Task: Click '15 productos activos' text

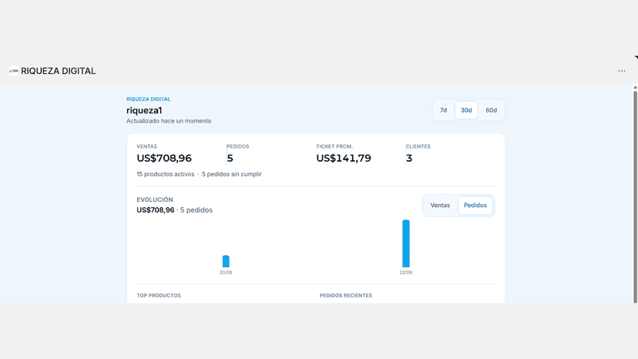Action: tap(165, 174)
